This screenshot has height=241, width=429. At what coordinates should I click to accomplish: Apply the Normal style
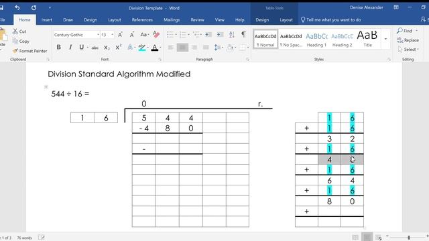(x=265, y=39)
